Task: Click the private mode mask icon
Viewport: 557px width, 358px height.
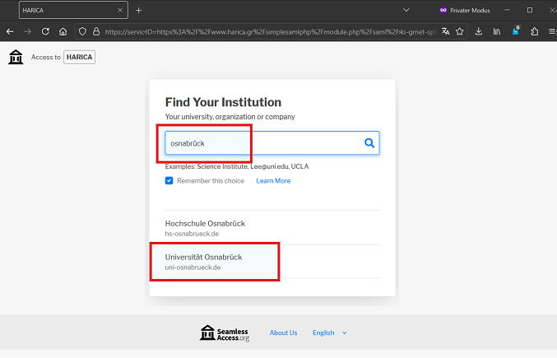Action: (x=443, y=11)
